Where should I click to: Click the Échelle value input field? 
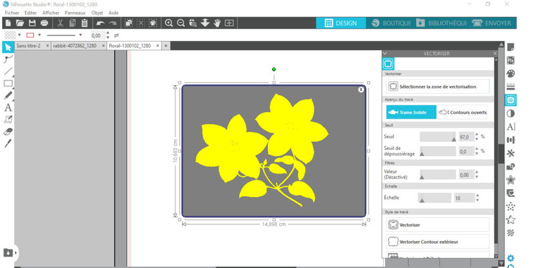point(462,198)
